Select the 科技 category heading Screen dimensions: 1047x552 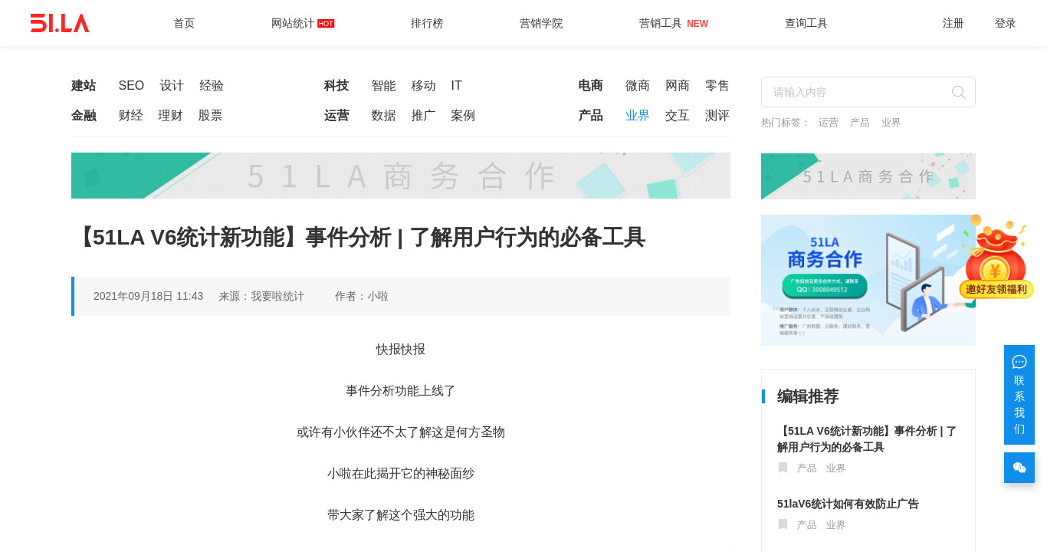tap(336, 86)
